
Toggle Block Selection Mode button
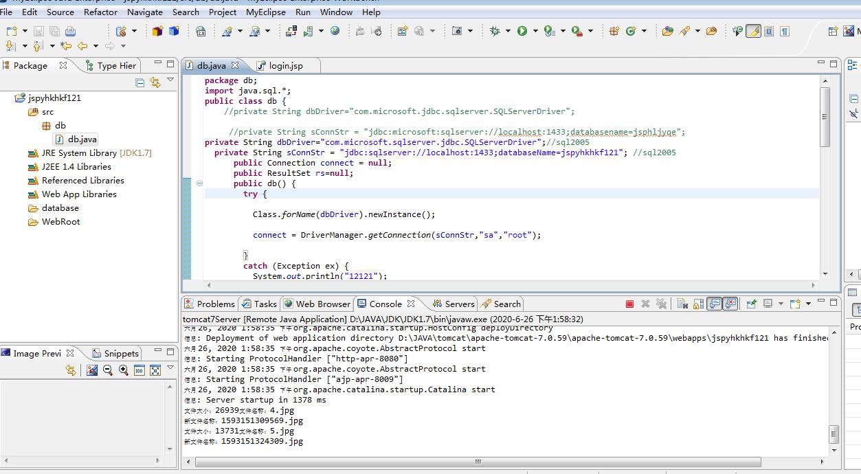(768, 31)
